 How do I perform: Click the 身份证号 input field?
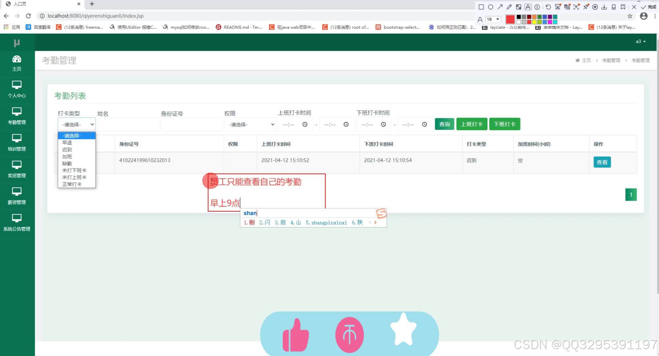pos(191,124)
